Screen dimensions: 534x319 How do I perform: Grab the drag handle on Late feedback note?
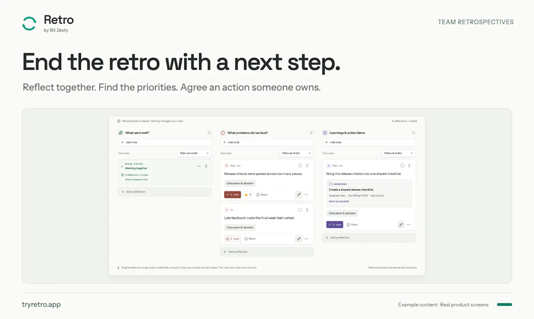[307, 210]
